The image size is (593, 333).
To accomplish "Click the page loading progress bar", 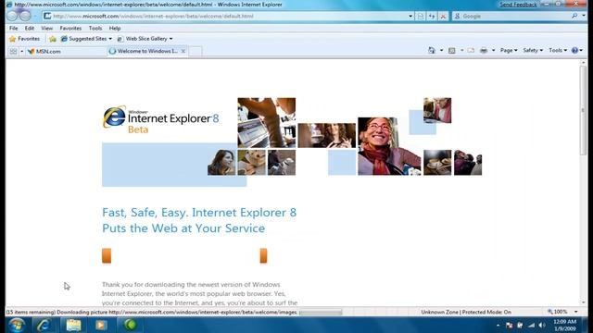I will [x=321, y=313].
